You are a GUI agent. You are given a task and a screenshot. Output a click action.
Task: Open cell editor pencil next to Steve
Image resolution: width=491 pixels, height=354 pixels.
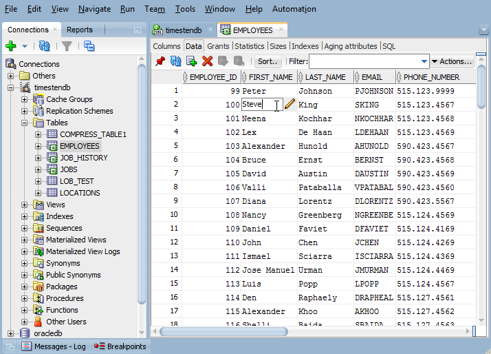pyautogui.click(x=290, y=104)
